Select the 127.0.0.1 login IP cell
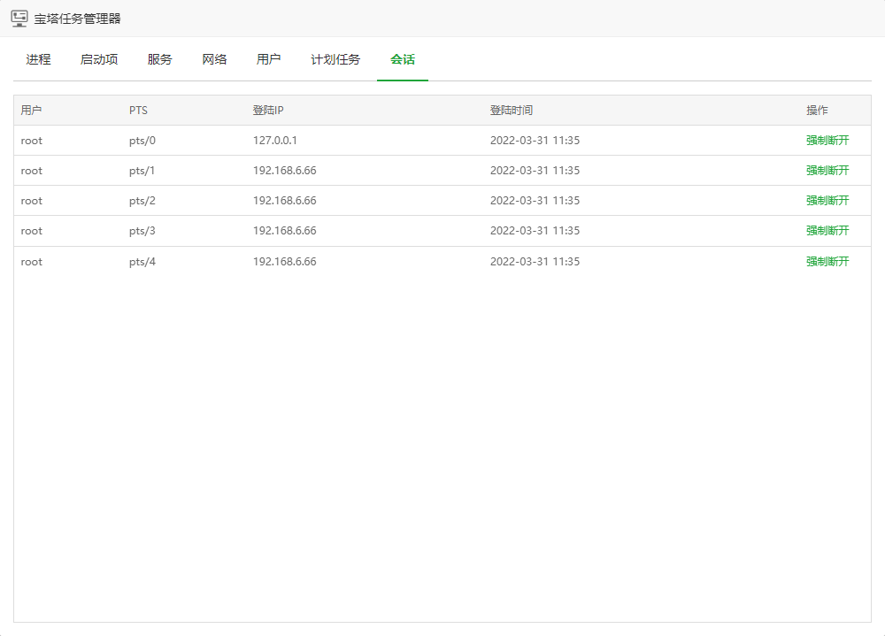Image resolution: width=885 pixels, height=636 pixels. (275, 141)
